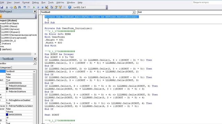This screenshot has height=124, width=222.
Task: Undo the last edit
Action: (x=25, y=7)
